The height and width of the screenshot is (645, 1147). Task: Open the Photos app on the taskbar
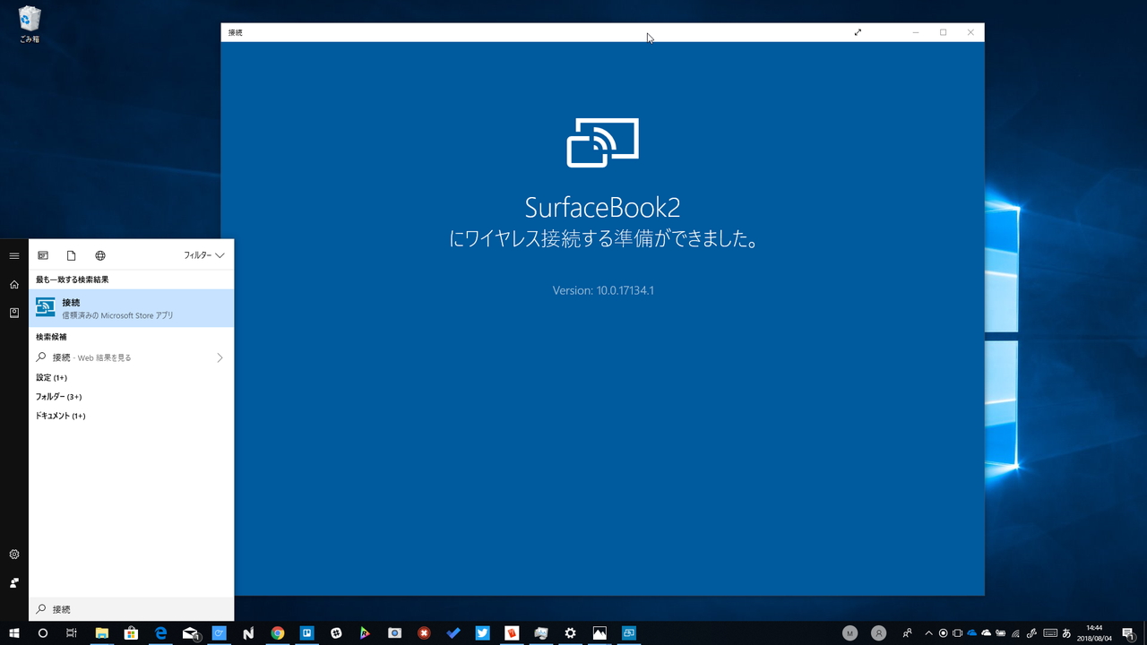coord(599,633)
